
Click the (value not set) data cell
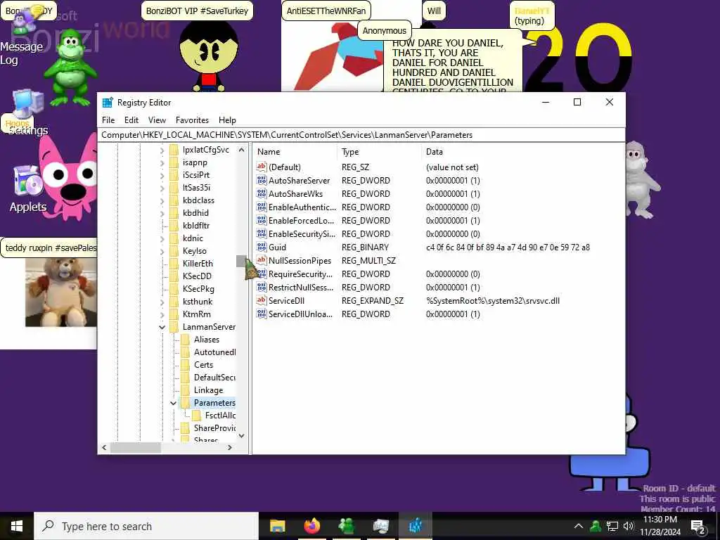click(x=452, y=167)
